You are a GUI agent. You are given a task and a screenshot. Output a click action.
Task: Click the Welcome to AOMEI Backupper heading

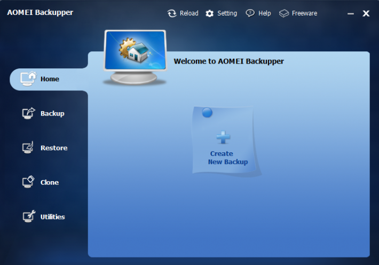(228, 61)
